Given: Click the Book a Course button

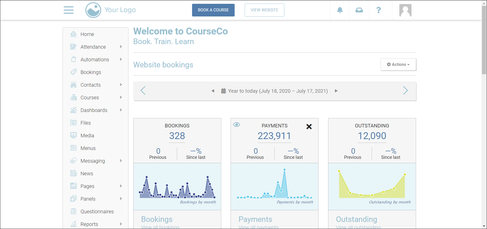Looking at the screenshot, I should tap(213, 10).
